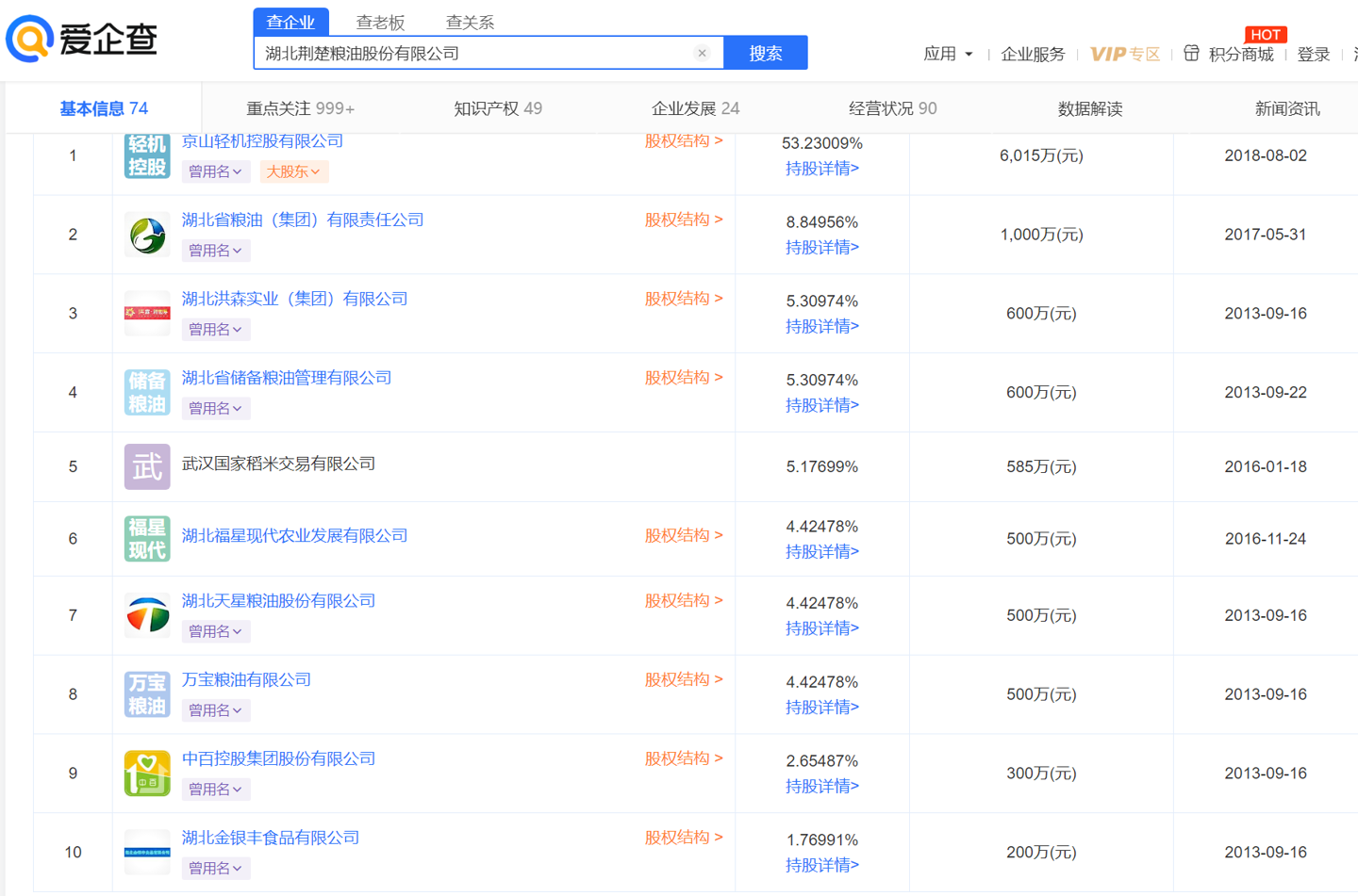Open the 湖北洪森实业 company logo

[x=147, y=314]
